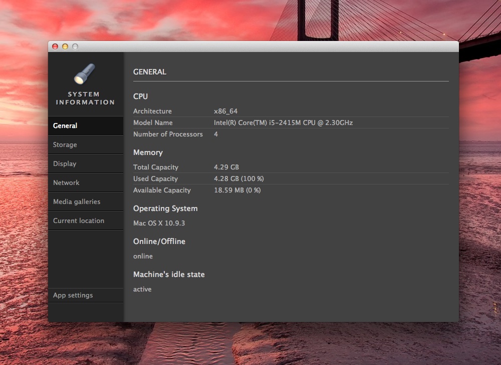
Task: Select the online status text
Action: coord(143,256)
